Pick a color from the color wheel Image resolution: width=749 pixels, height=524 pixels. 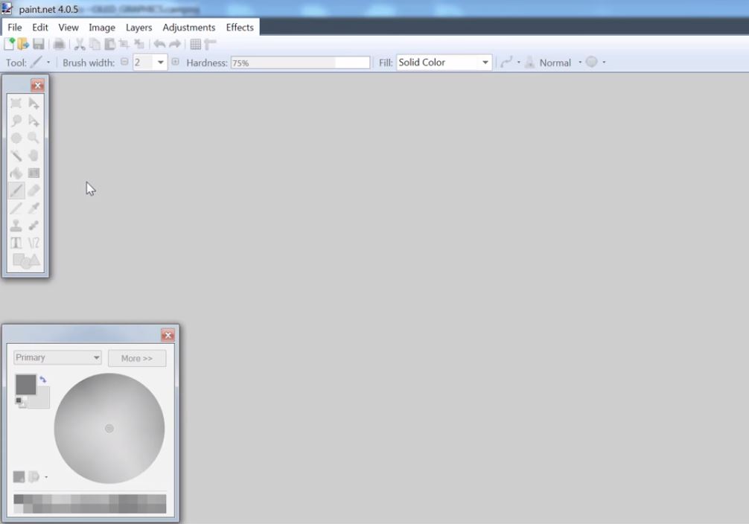point(109,428)
